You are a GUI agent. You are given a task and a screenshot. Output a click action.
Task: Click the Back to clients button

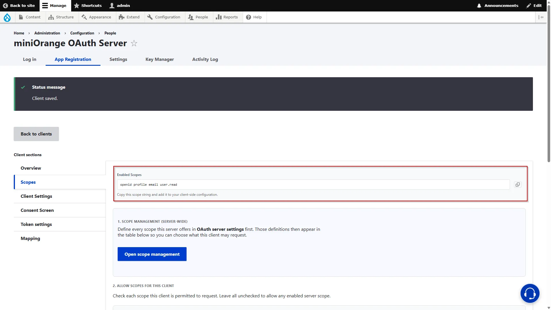pyautogui.click(x=36, y=134)
